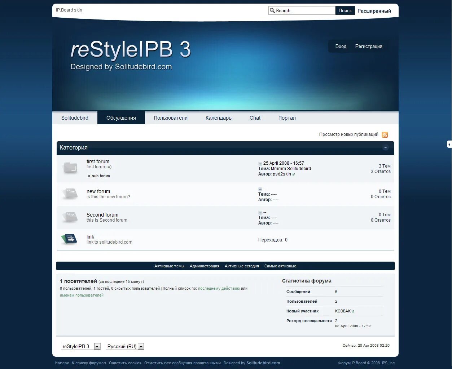Click the sub forum bullet icon
This screenshot has width=452, height=369.
pos(89,176)
